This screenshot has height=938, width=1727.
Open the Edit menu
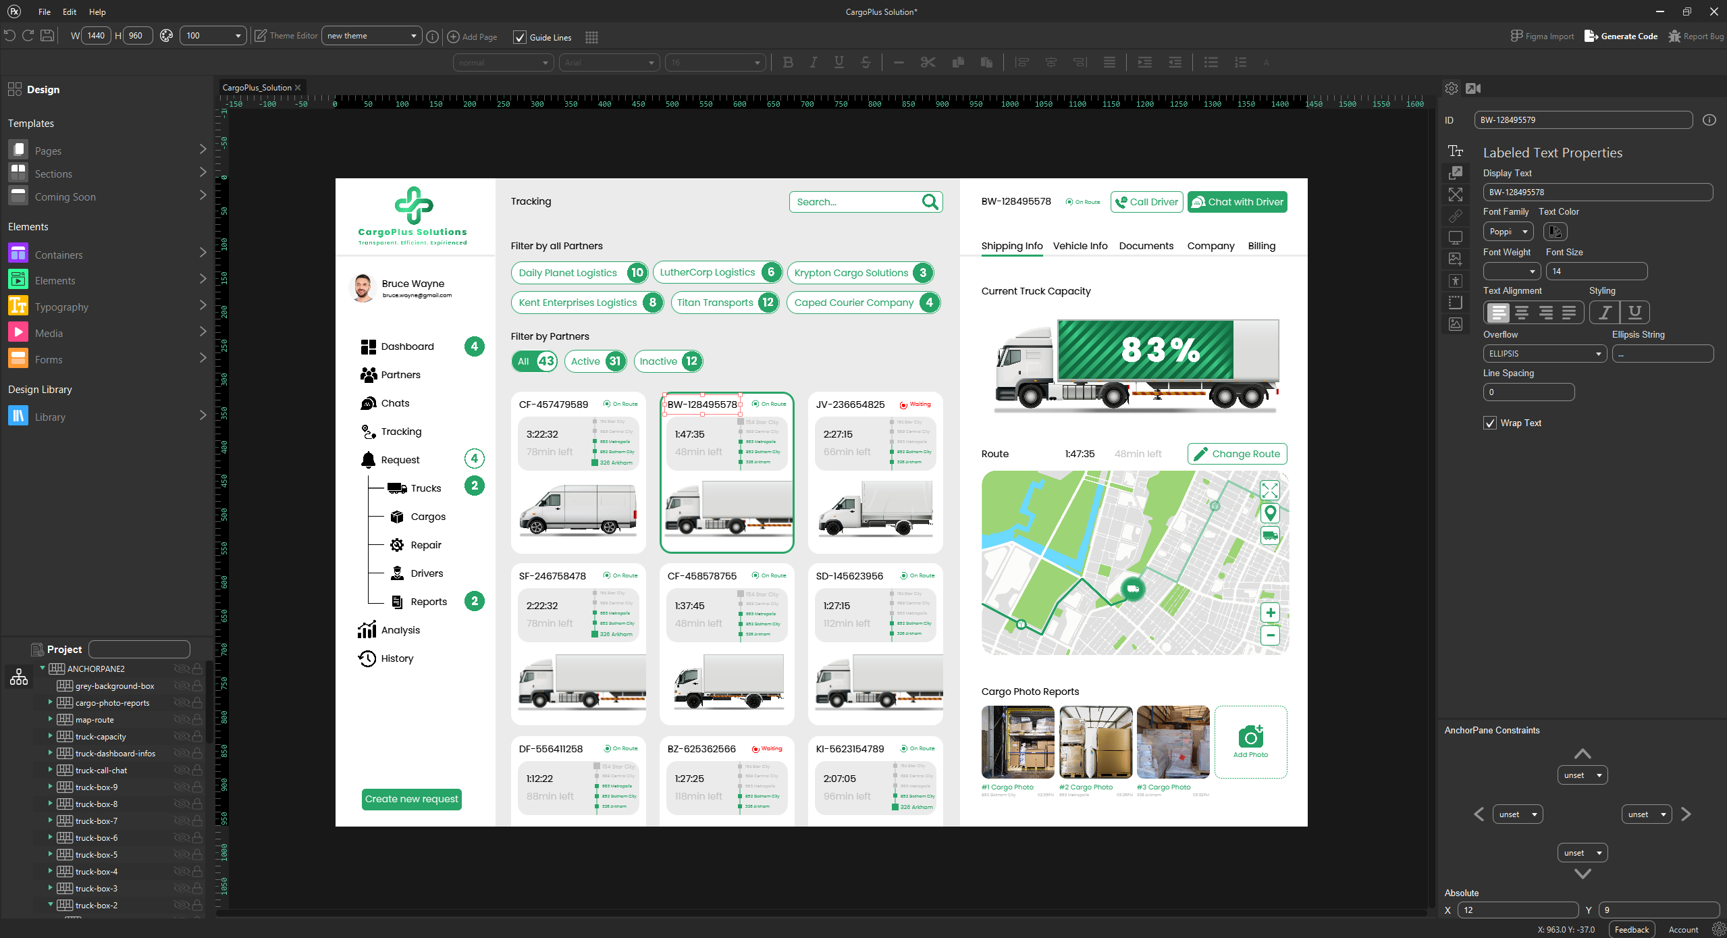[68, 11]
